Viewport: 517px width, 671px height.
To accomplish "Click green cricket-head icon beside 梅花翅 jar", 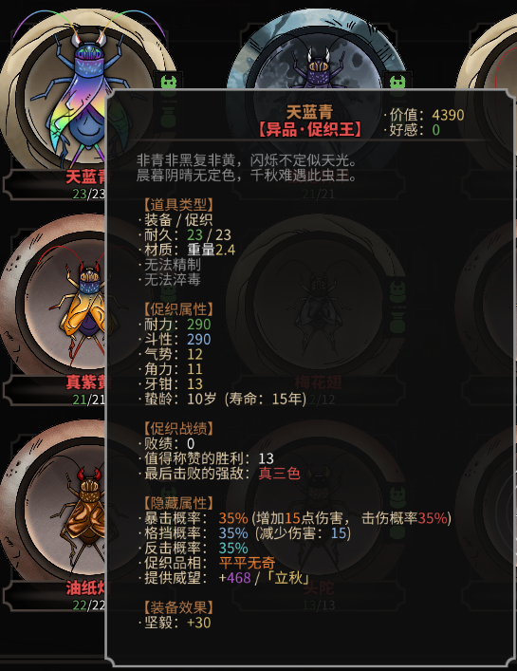I will [x=398, y=291].
